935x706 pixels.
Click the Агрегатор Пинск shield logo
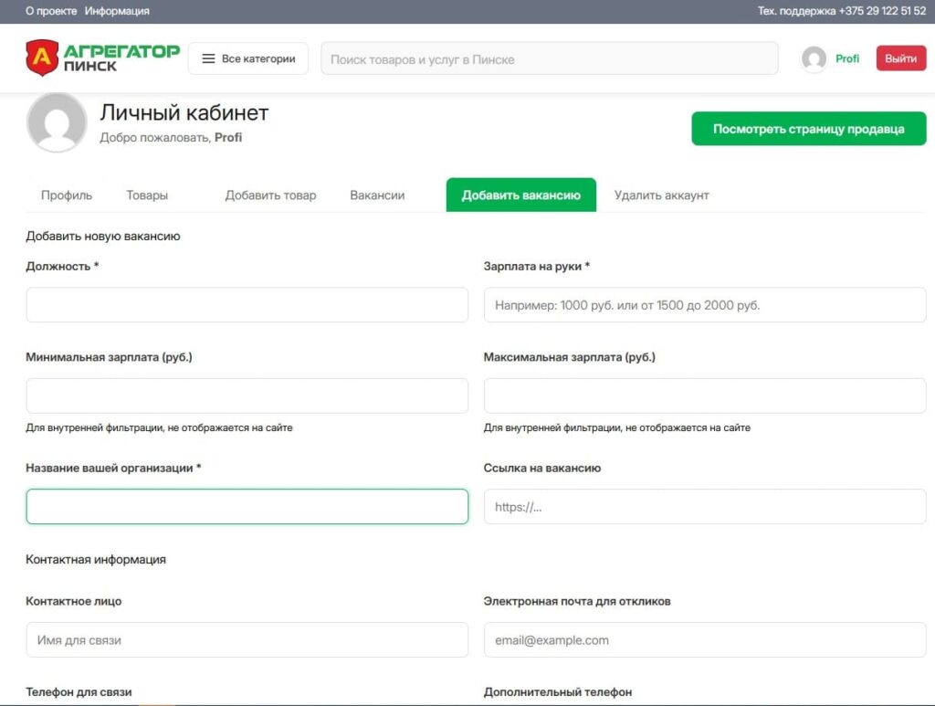(x=41, y=58)
